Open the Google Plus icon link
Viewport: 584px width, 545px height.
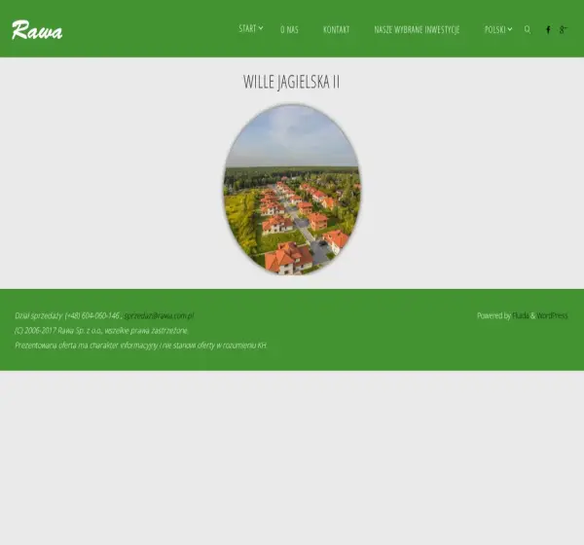(564, 29)
